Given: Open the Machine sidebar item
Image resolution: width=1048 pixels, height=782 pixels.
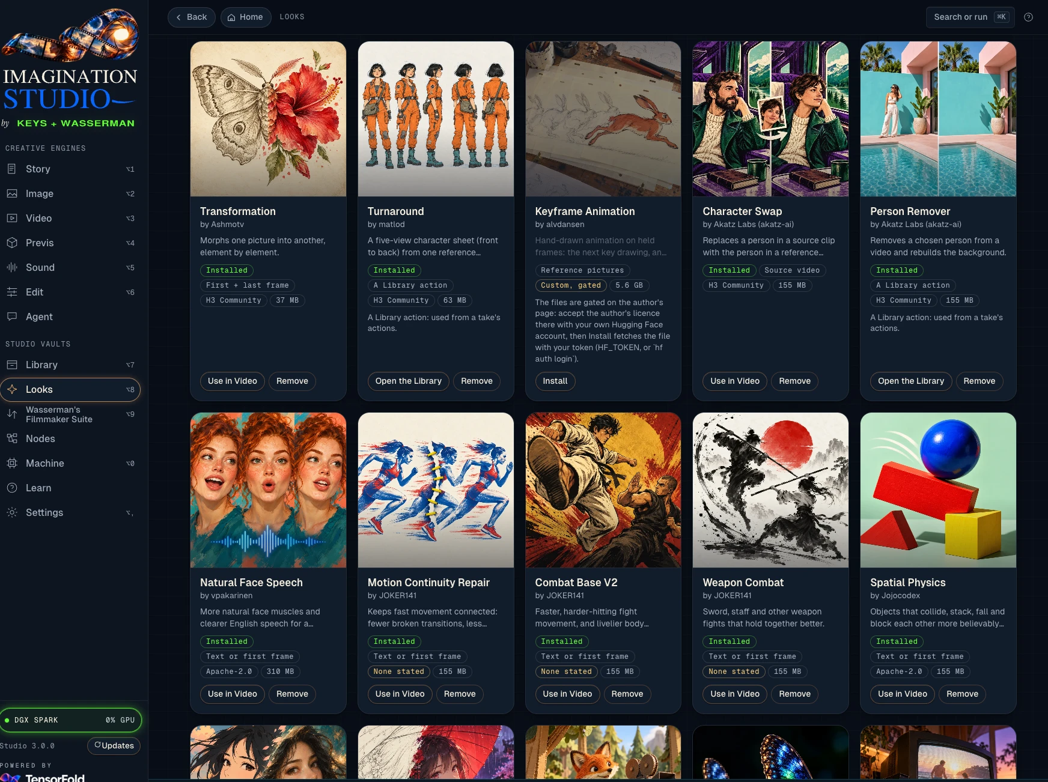Looking at the screenshot, I should click(70, 463).
